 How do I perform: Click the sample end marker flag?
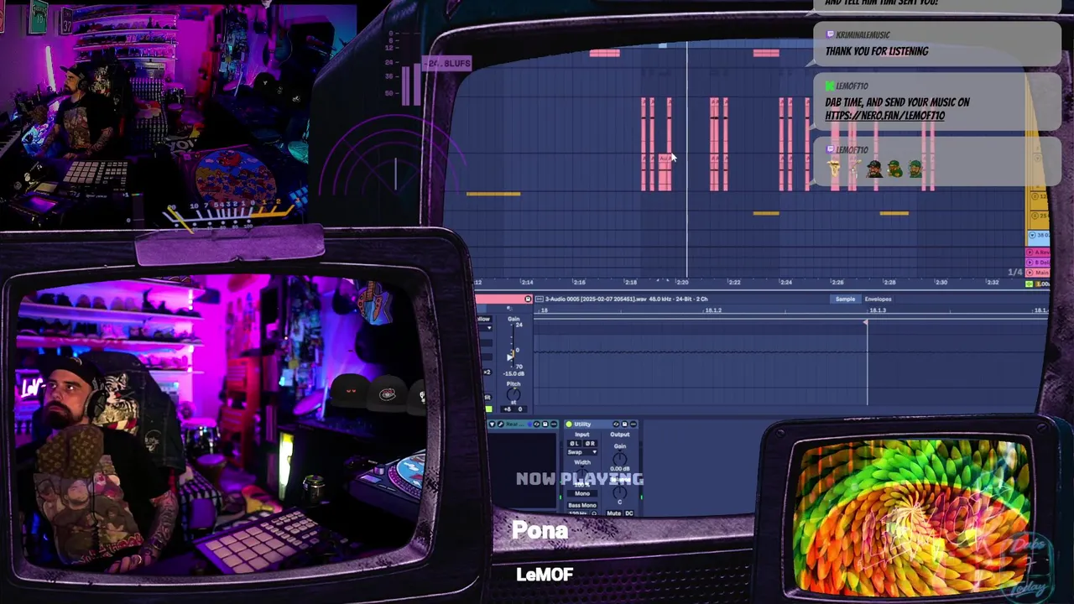[865, 322]
